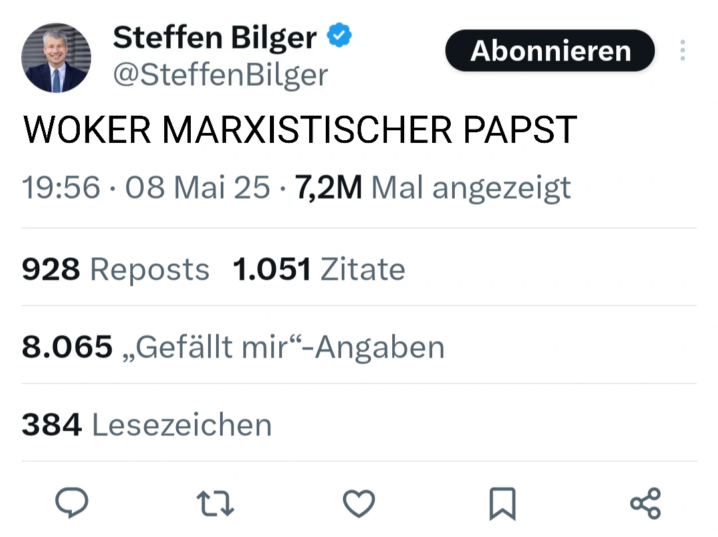The width and height of the screenshot is (718, 537).
Task: Click the repost arrows icon
Action: (217, 504)
